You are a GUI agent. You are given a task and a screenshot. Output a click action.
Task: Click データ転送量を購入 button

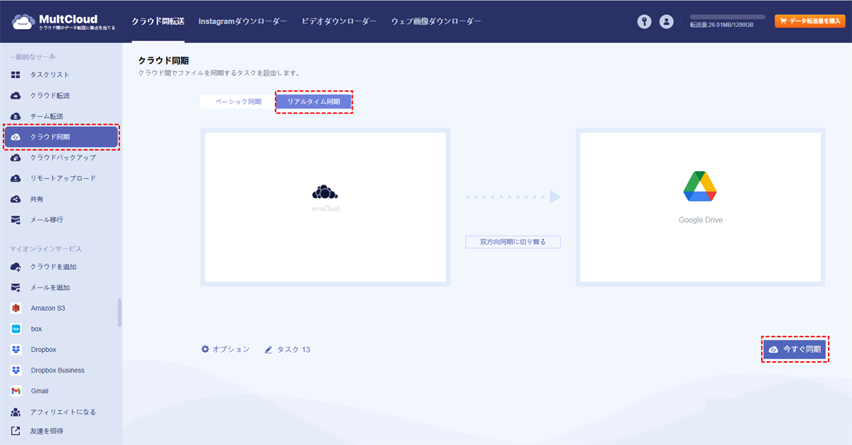tap(809, 21)
